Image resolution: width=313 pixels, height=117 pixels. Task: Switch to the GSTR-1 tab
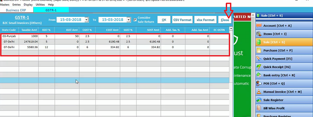pyautogui.click(x=51, y=10)
